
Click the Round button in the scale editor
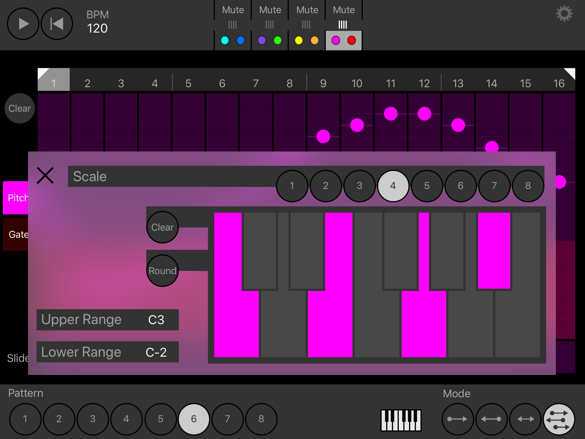(162, 270)
